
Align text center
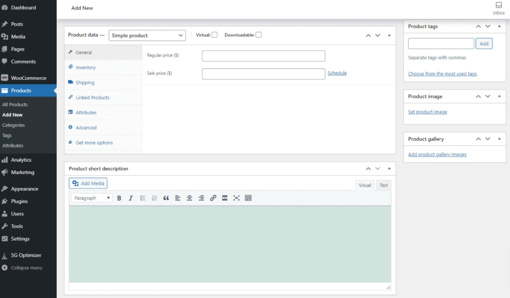(x=190, y=198)
